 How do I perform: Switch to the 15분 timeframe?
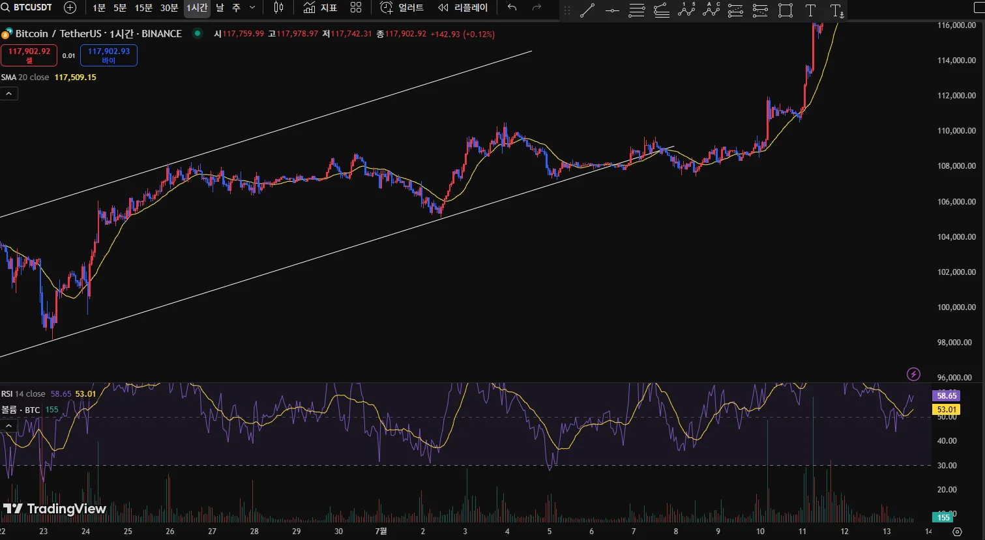pyautogui.click(x=143, y=8)
